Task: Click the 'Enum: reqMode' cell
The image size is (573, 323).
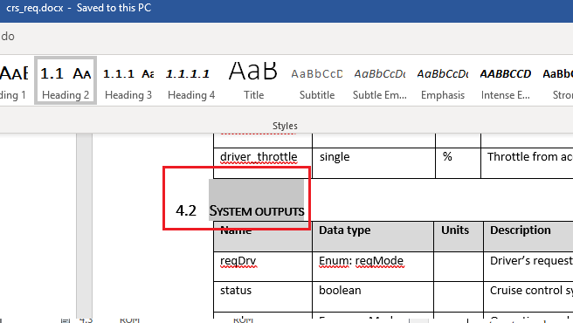Action: click(373, 266)
